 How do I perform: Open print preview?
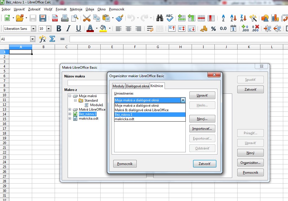(x=75, y=18)
